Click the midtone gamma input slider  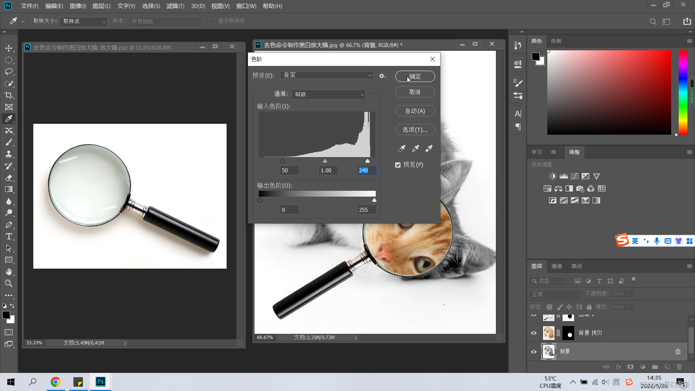point(325,161)
